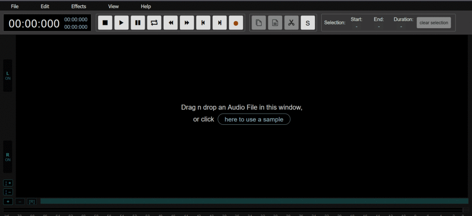Screen dimensions: 472x216
Task: Open the View menu
Action: click(113, 6)
